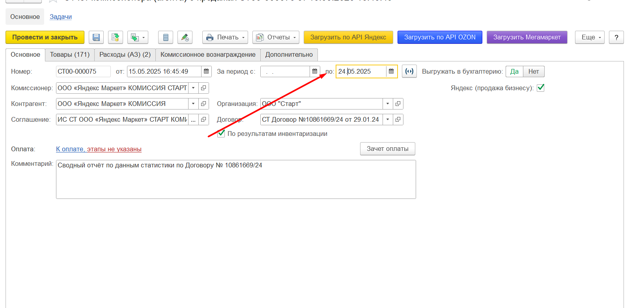The image size is (633, 308).
Task: Open the Печать dropdown menu
Action: [x=225, y=37]
